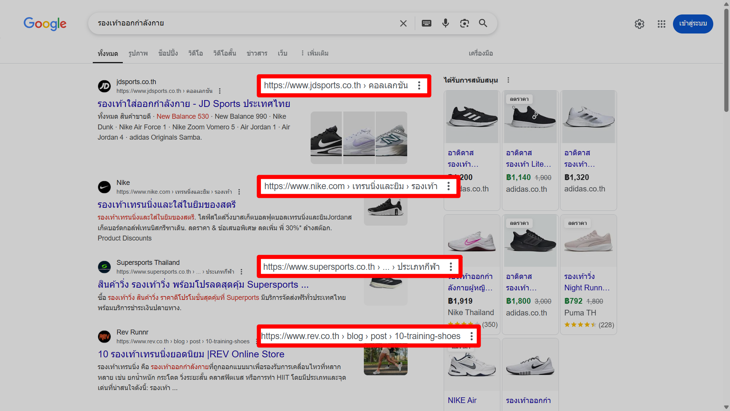Switch to the วิดีโอสั้น tab
The image size is (730, 411).
click(x=225, y=53)
